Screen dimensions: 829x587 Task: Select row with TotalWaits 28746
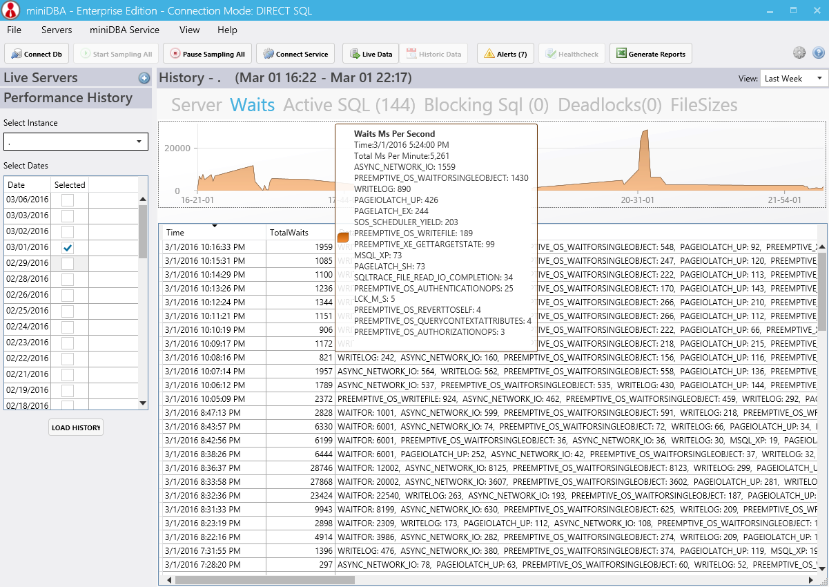coord(490,468)
